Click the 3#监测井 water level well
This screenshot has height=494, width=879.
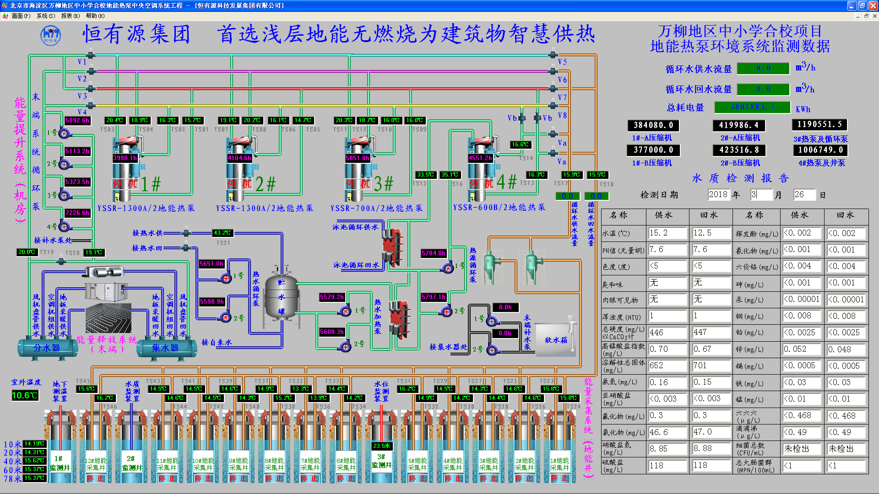click(381, 461)
